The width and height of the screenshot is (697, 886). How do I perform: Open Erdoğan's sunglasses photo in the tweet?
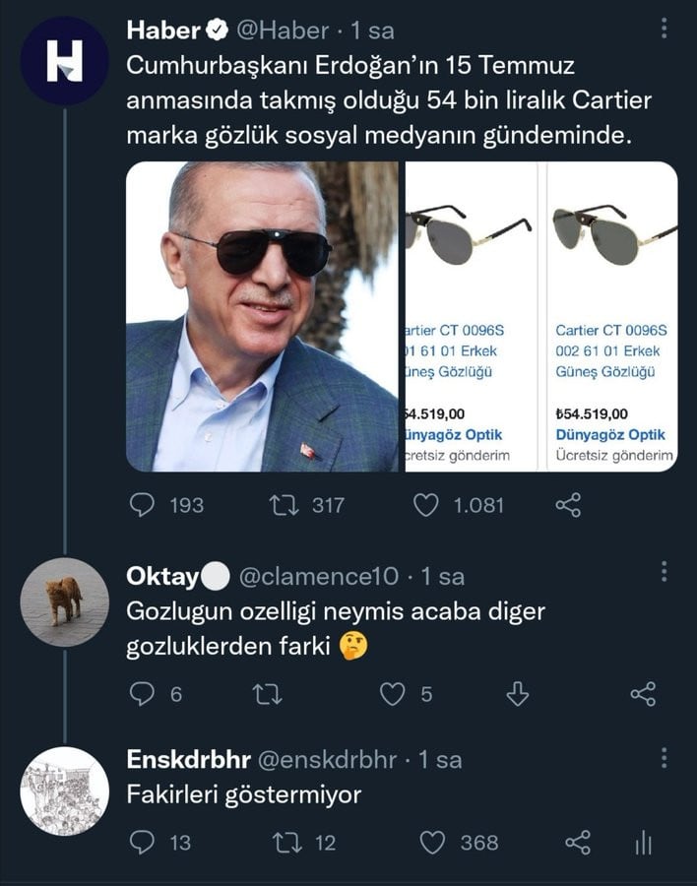pyautogui.click(x=262, y=316)
